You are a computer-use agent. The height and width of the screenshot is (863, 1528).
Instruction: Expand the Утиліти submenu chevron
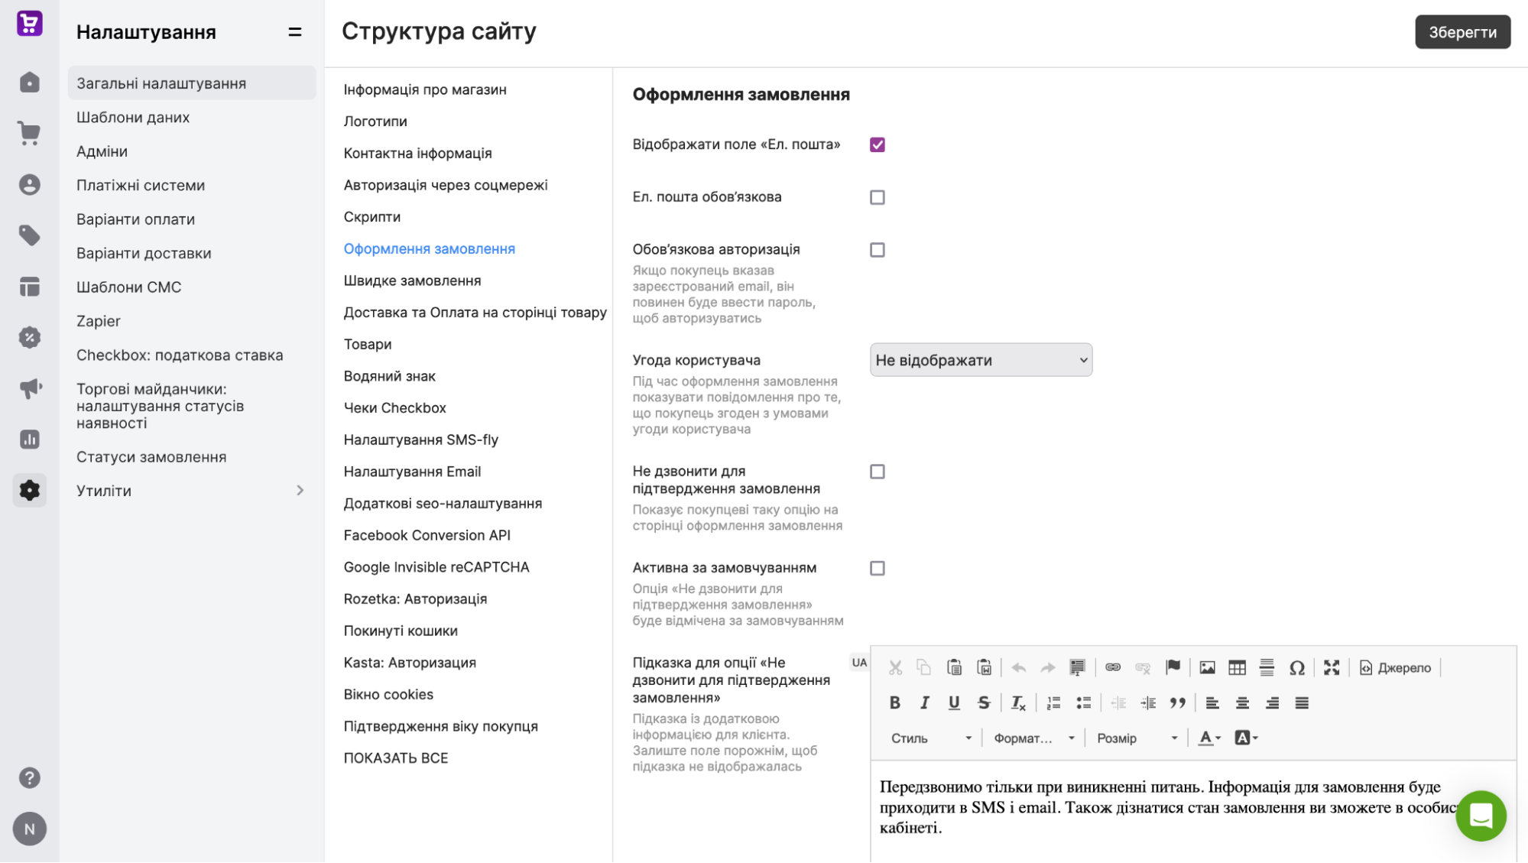[300, 491]
